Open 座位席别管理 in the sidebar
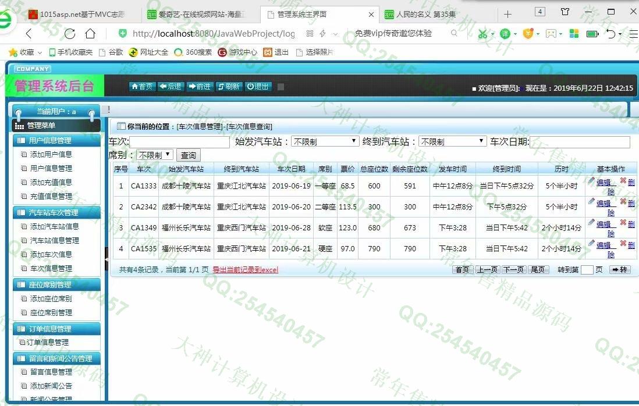639x406 pixels. (51, 312)
